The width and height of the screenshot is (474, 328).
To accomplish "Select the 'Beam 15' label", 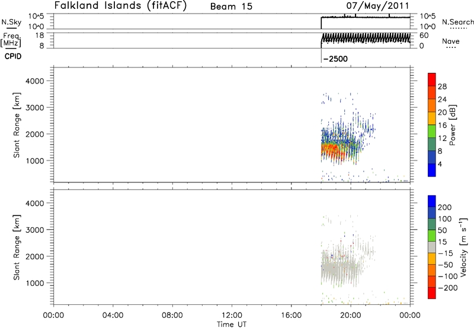I will [x=231, y=7].
